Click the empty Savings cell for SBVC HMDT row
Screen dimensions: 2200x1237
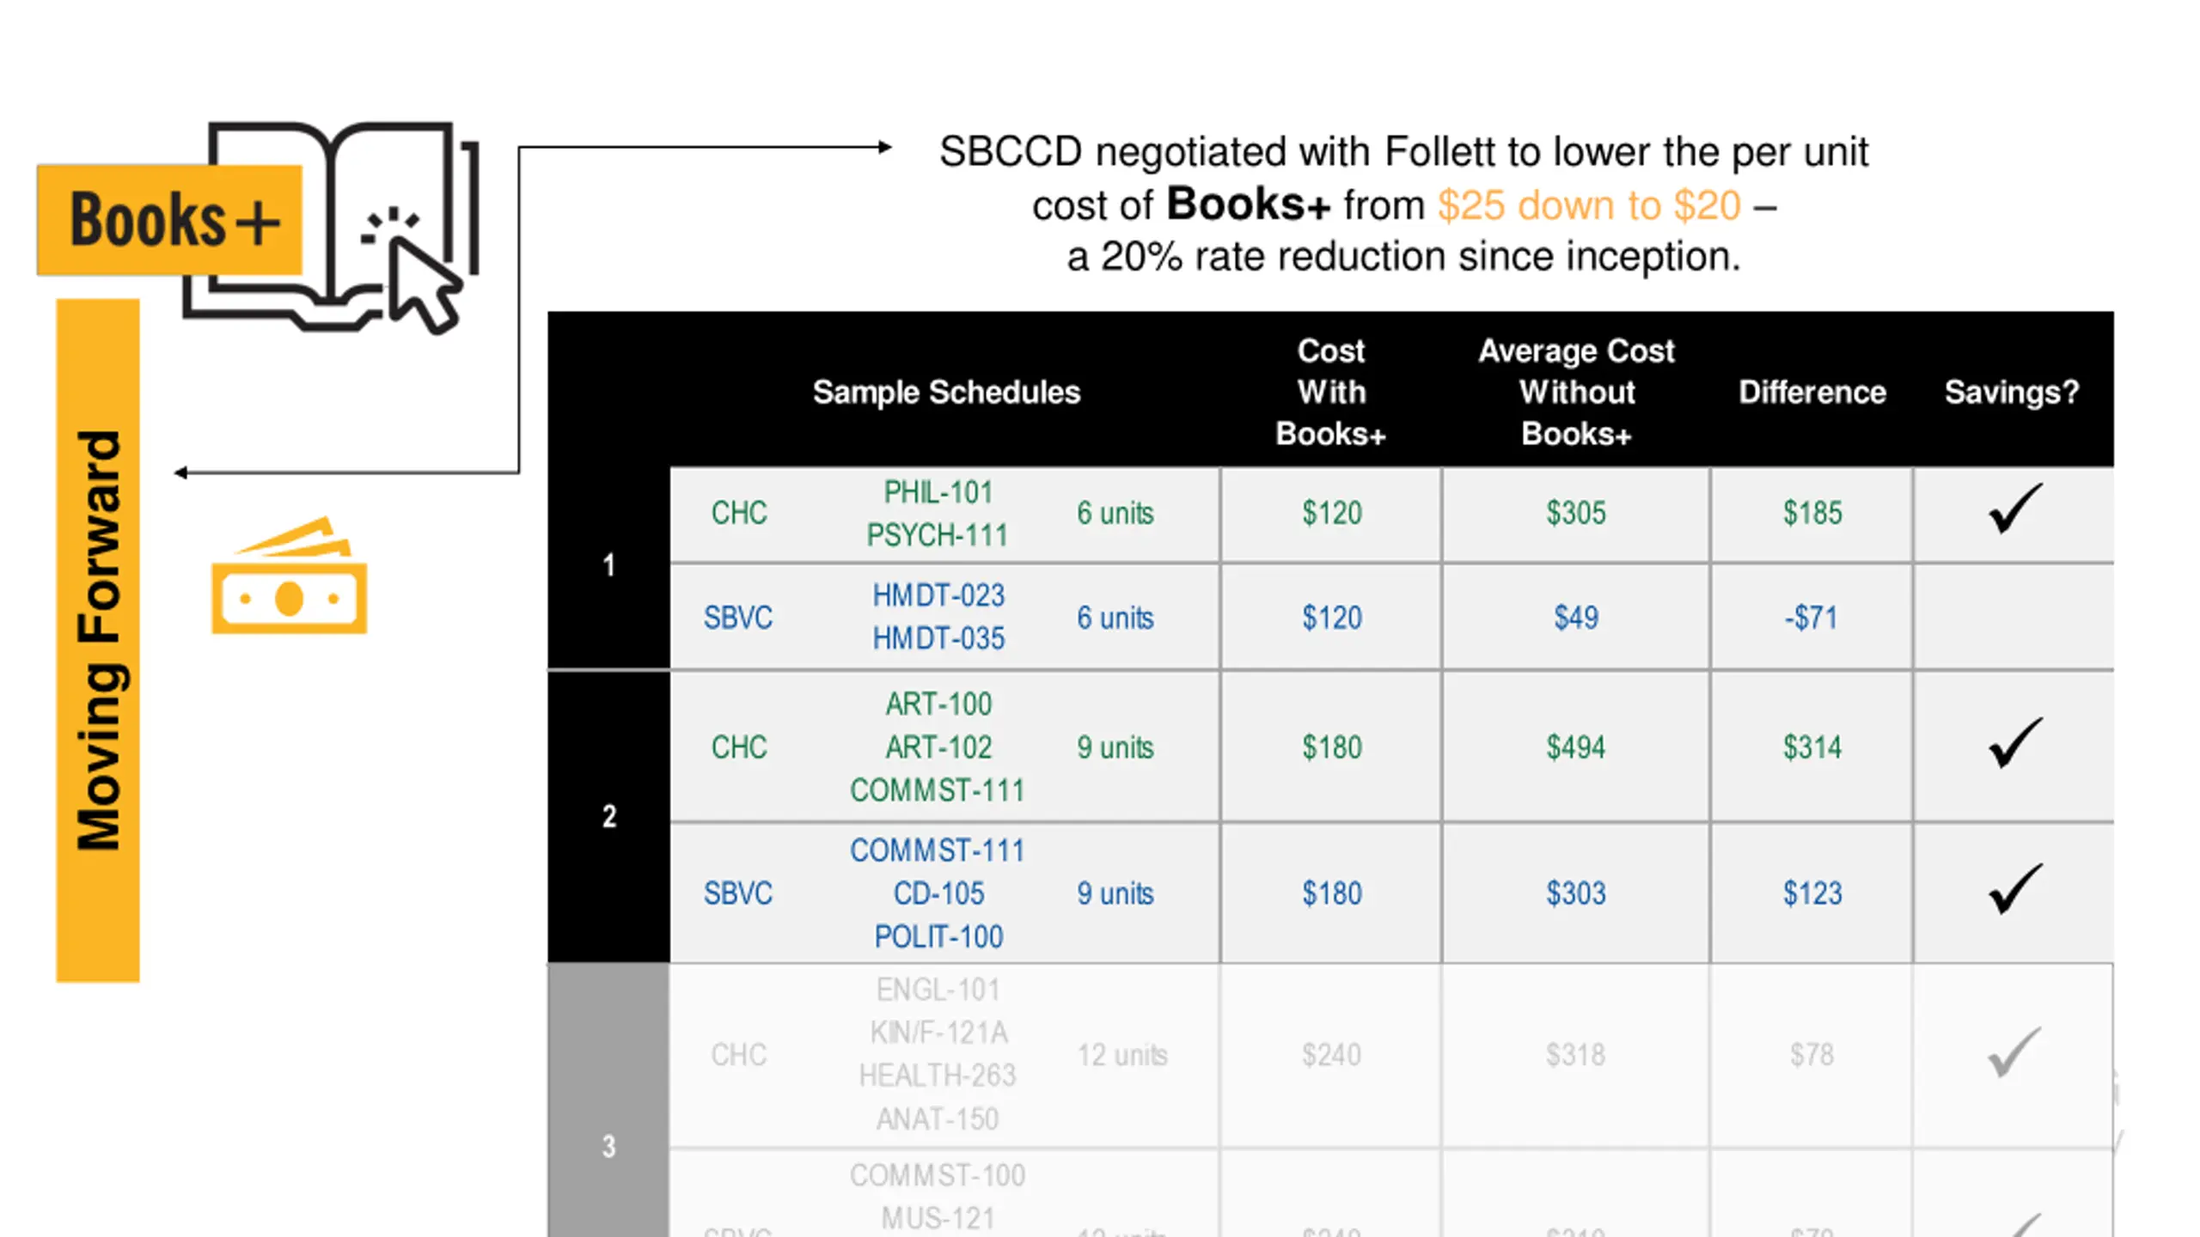(x=2014, y=617)
